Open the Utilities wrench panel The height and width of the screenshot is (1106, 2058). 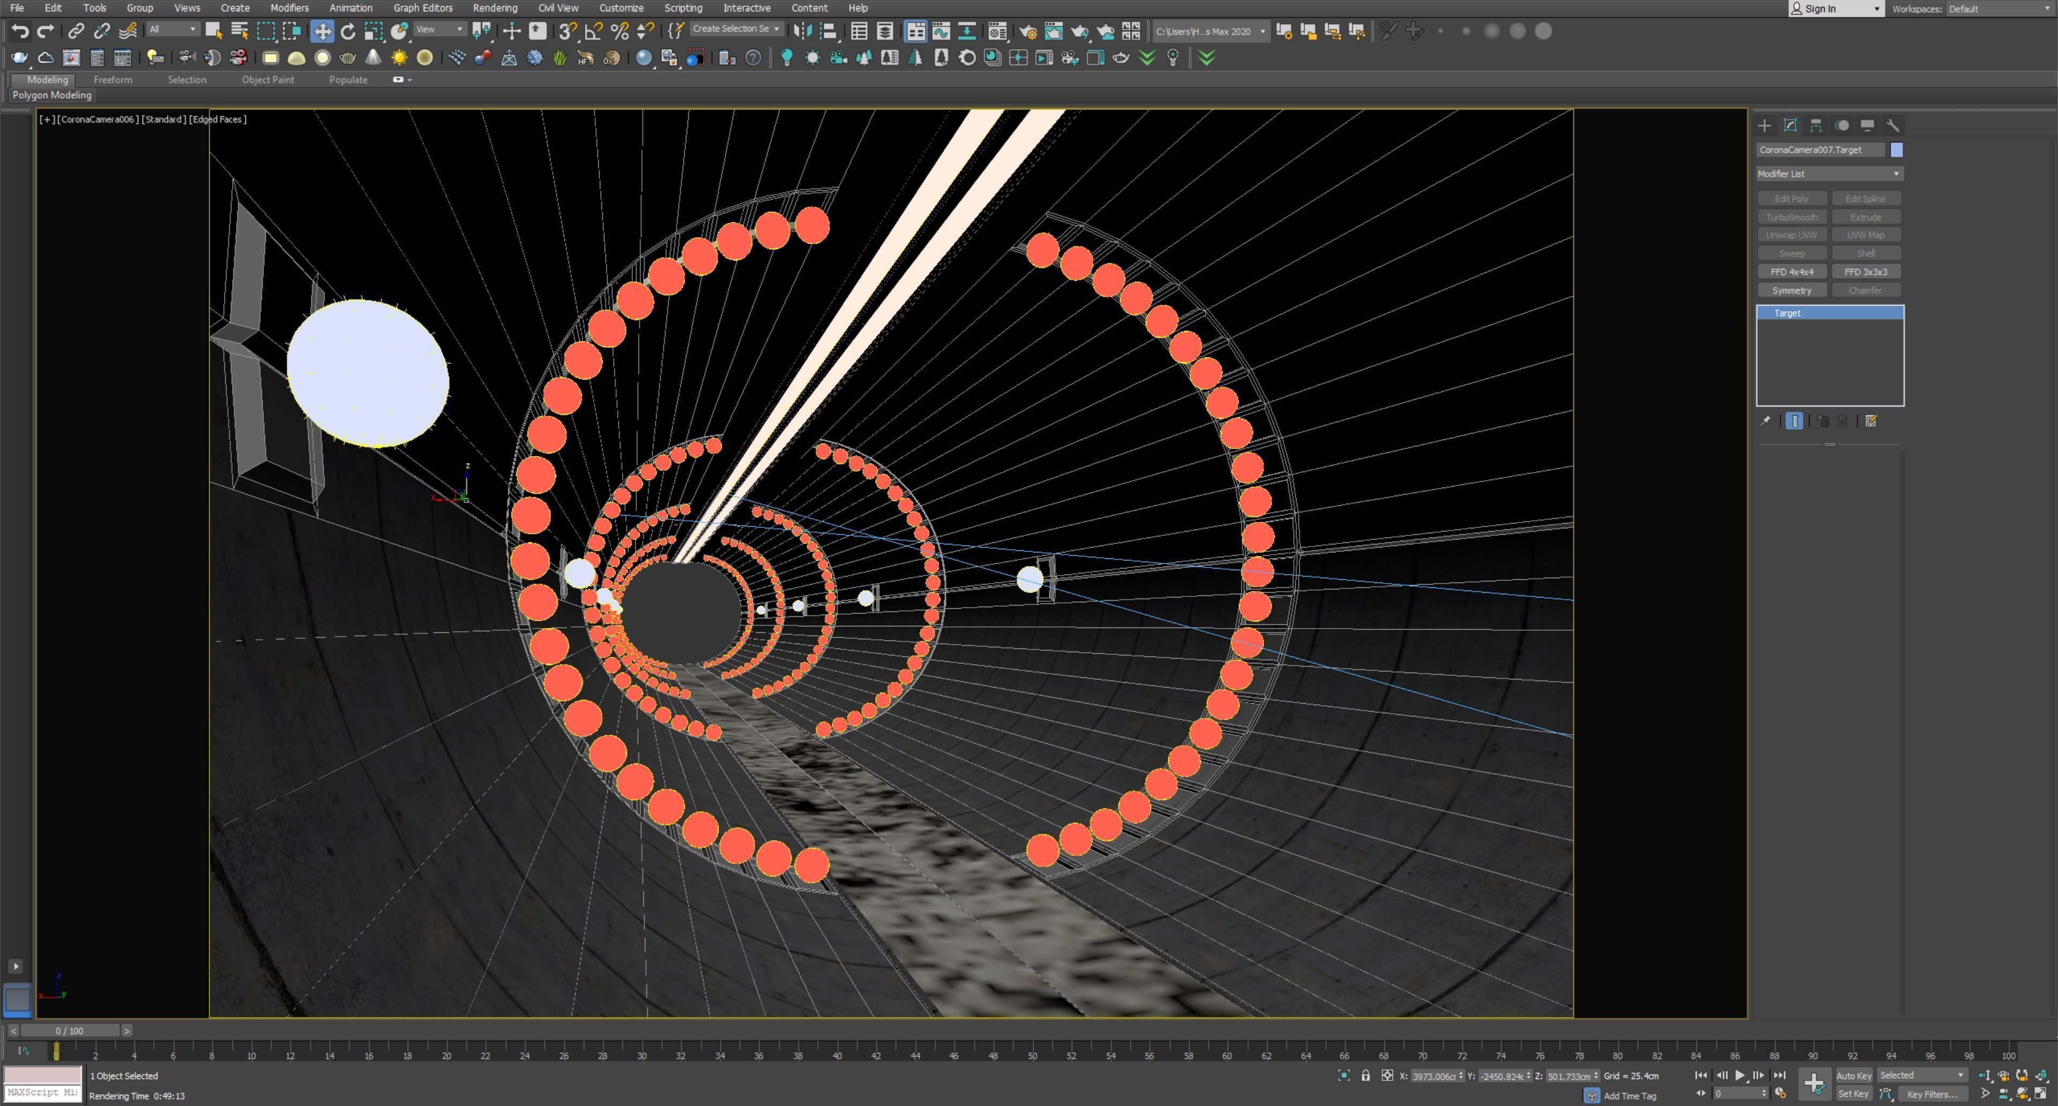(x=1892, y=125)
